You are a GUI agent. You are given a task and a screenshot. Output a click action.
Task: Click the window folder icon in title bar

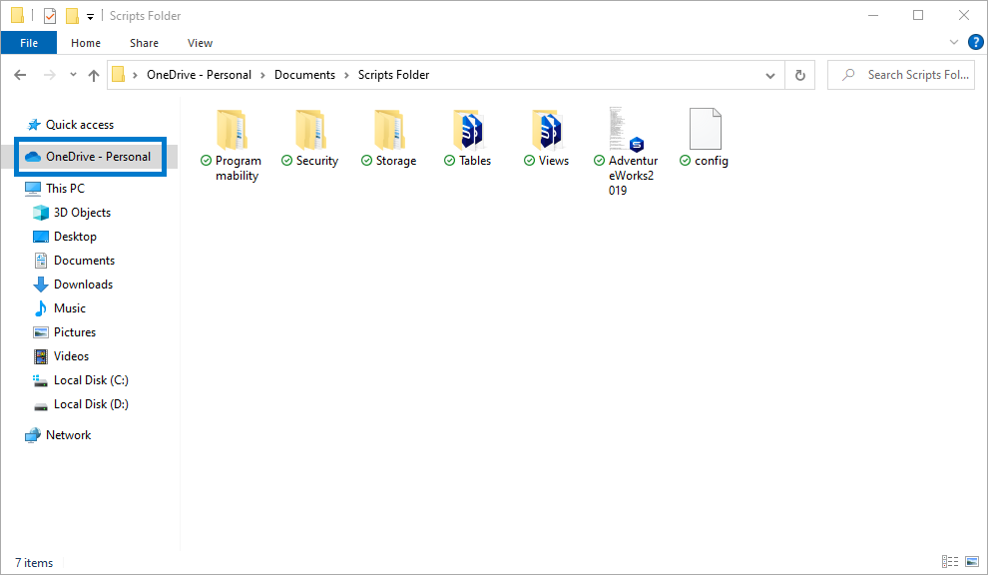18,15
